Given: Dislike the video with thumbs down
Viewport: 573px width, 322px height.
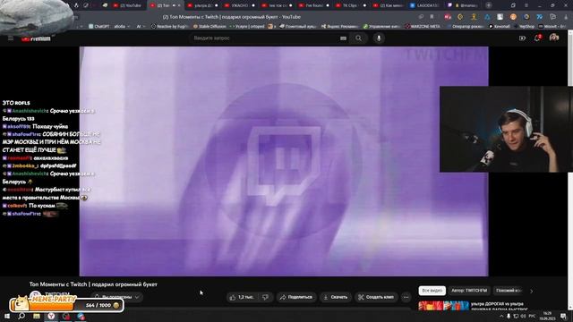Looking at the screenshot, I should (x=266, y=297).
